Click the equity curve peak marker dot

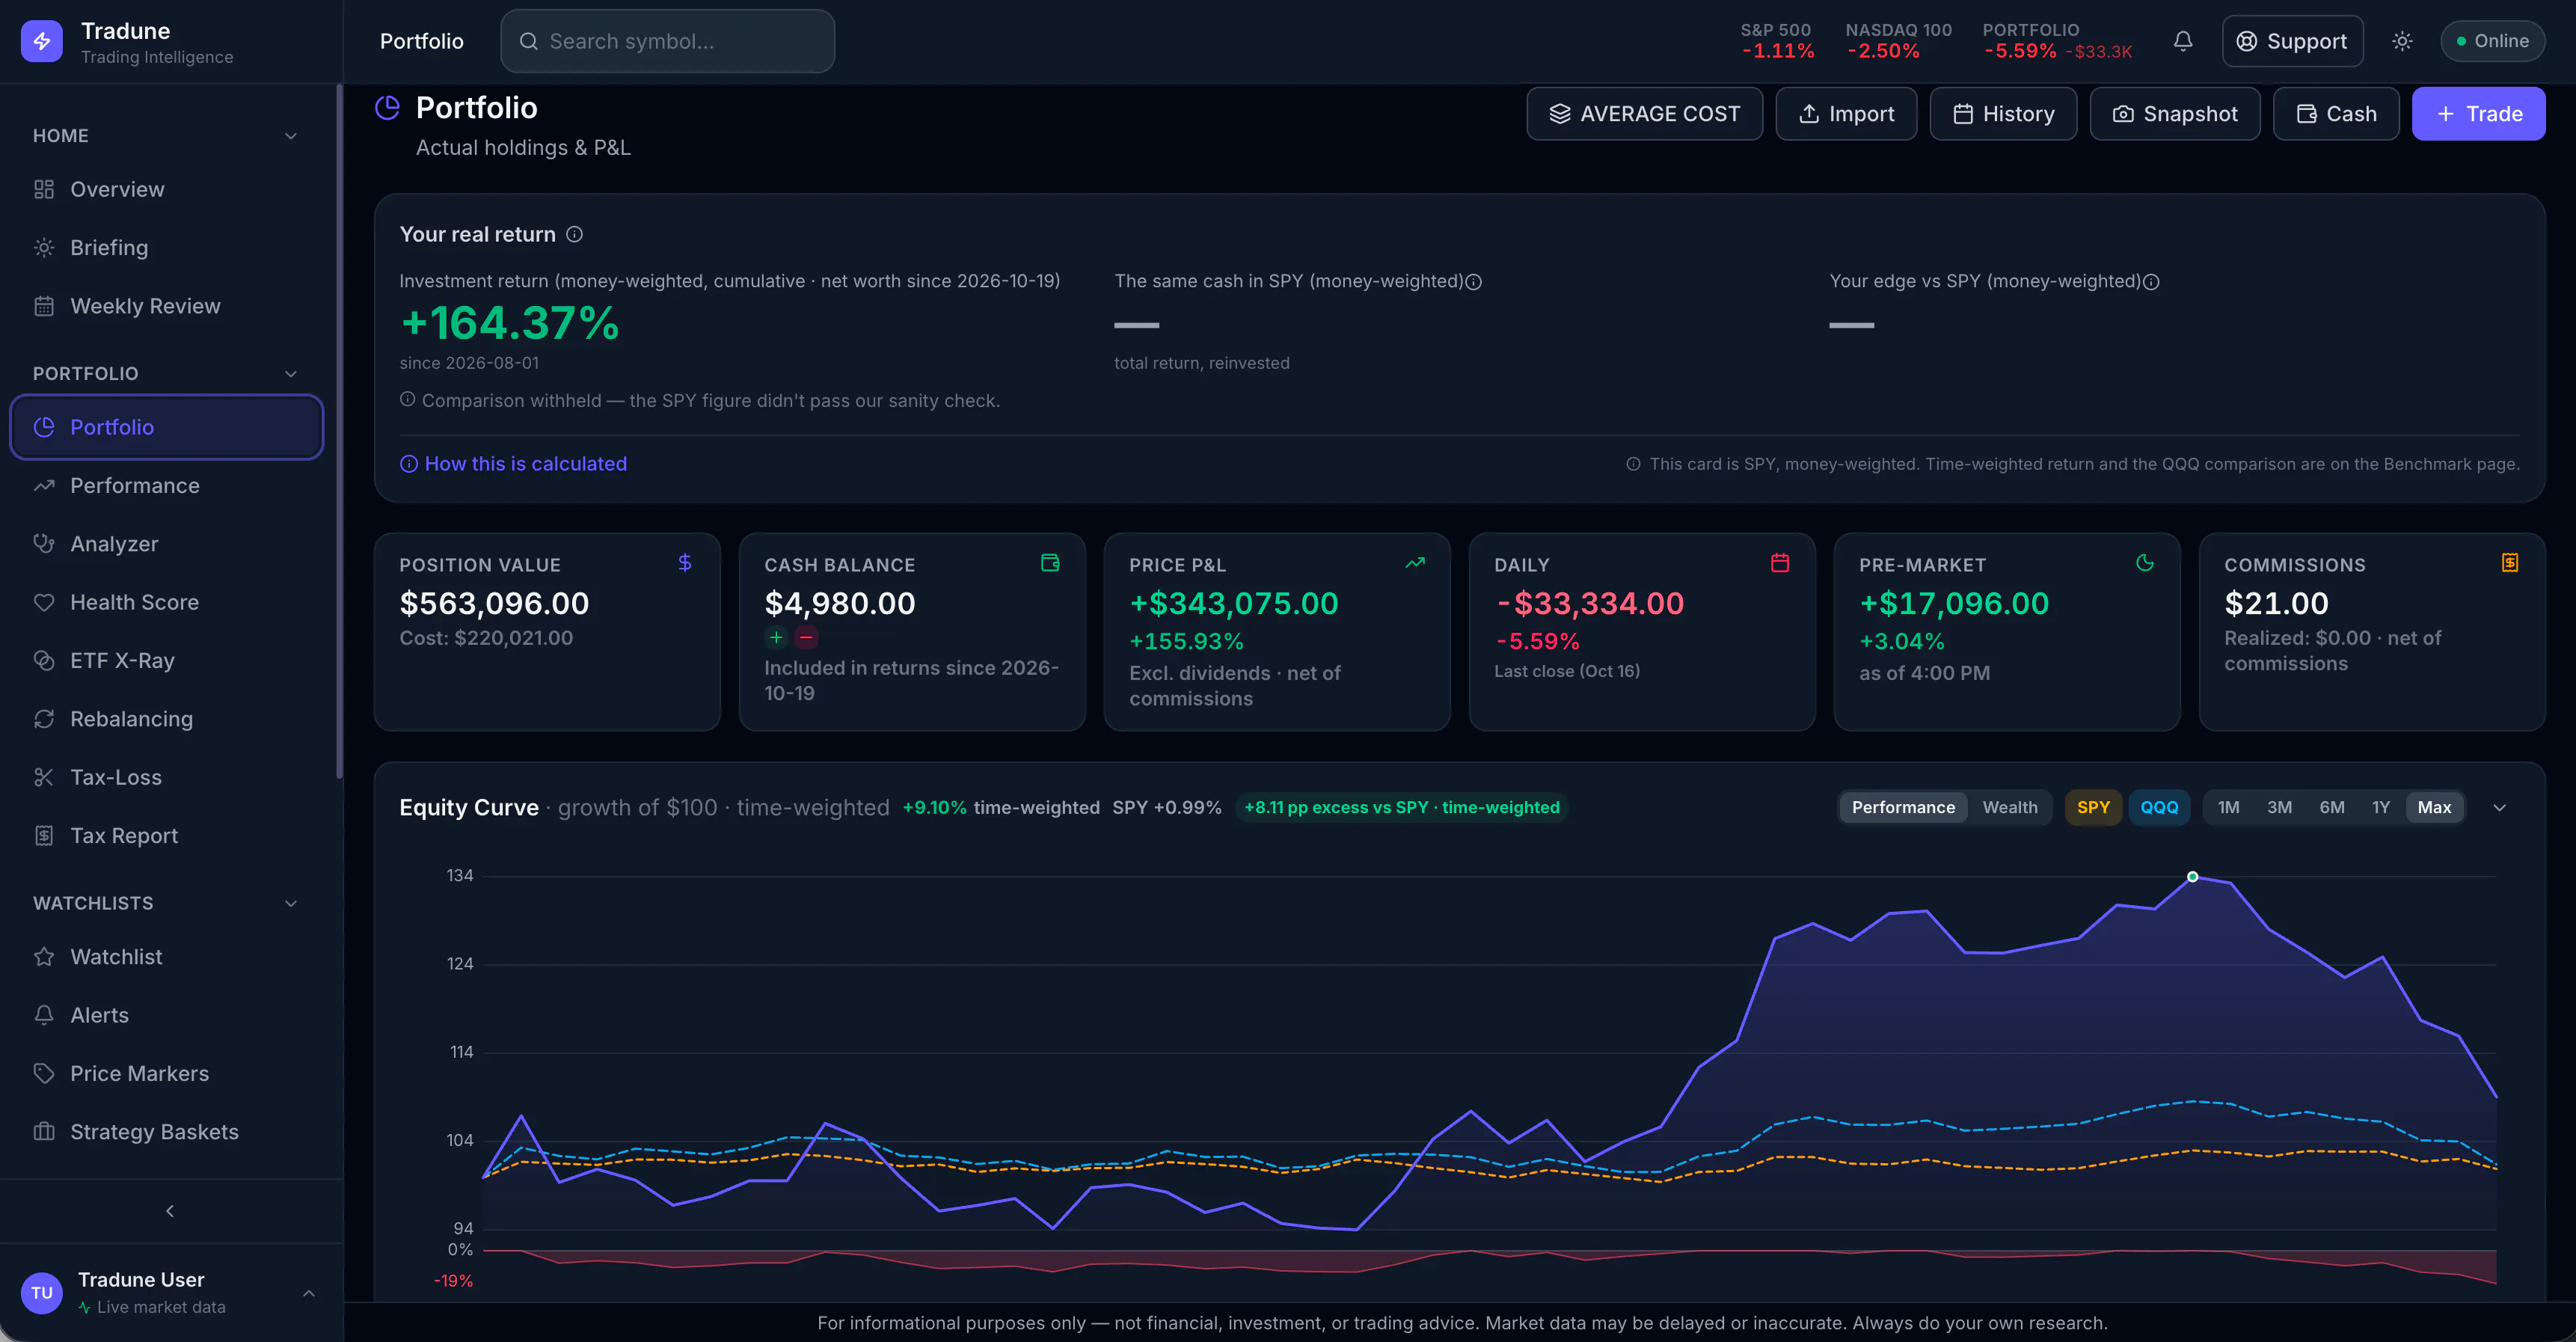click(2192, 877)
